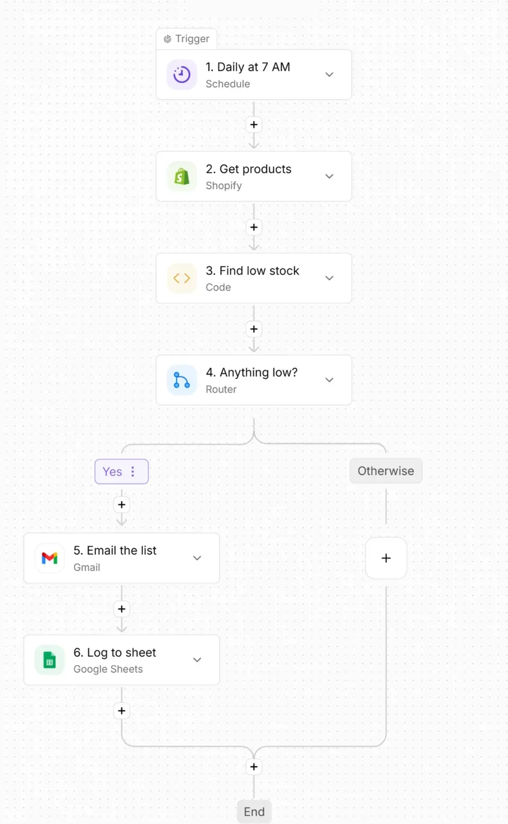Viewport: 508px width, 824px height.
Task: Click the Gmail icon on step 5
Action: [x=50, y=558]
